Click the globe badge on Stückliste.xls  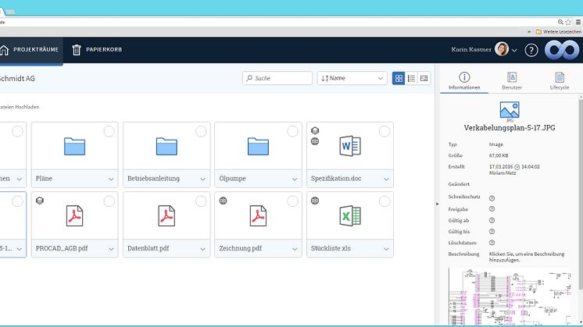coord(315,201)
